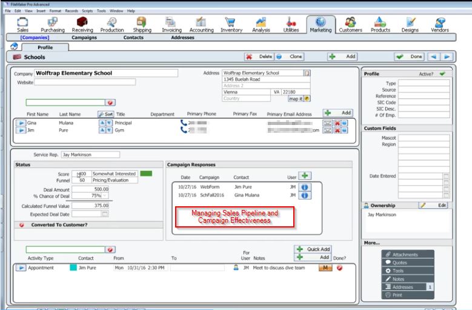
Task: Switch to the Contacts tab
Action: 133,38
